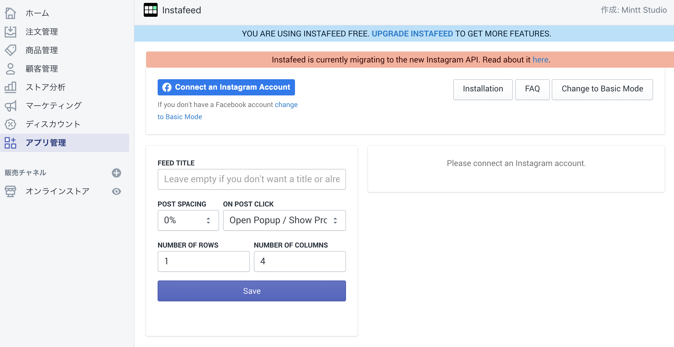
Task: Click the Analytics bar chart icon (ストア分析)
Action: (10, 87)
